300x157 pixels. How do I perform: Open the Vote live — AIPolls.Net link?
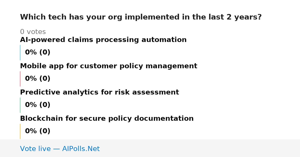tap(60, 149)
